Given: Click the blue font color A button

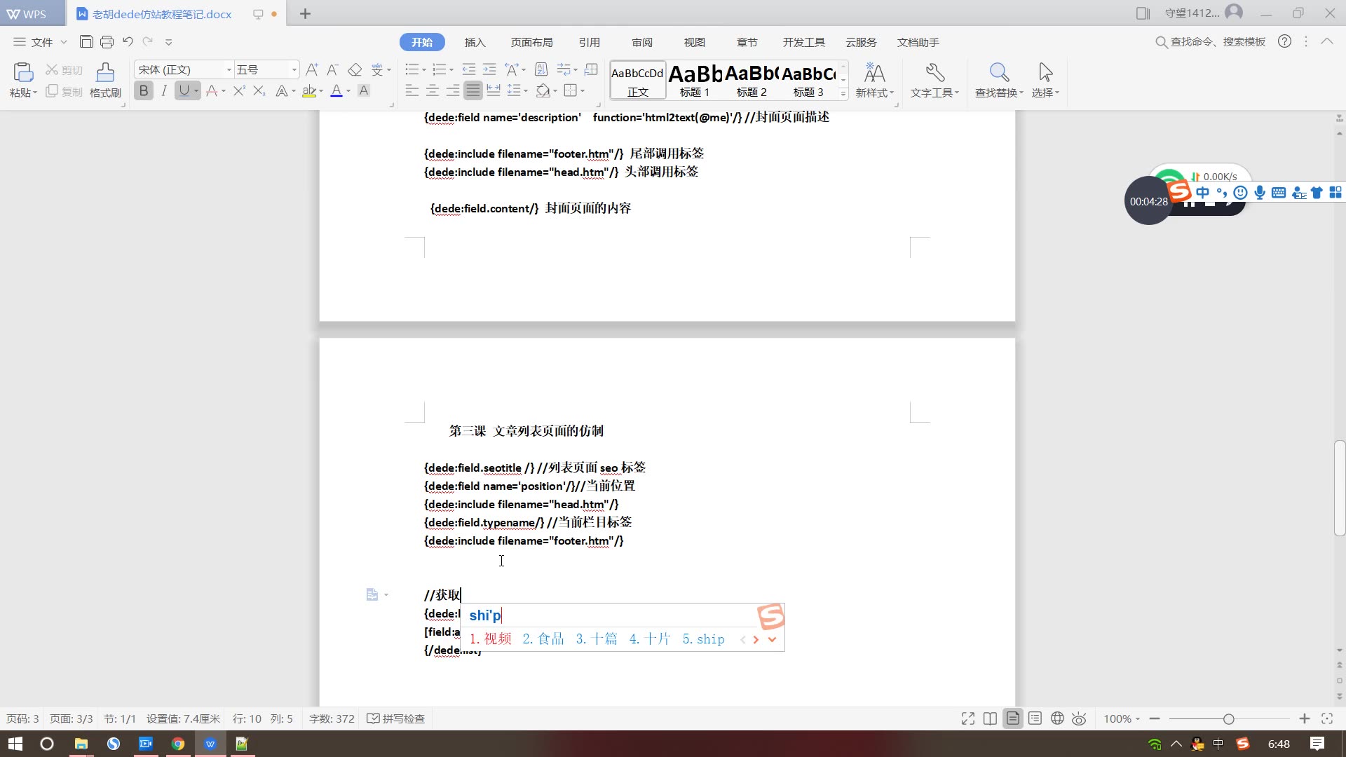Looking at the screenshot, I should 336,90.
